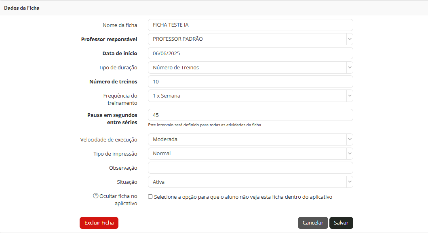428x233 pixels.
Task: Click the Excluir Ficha button
Action: [x=99, y=223]
